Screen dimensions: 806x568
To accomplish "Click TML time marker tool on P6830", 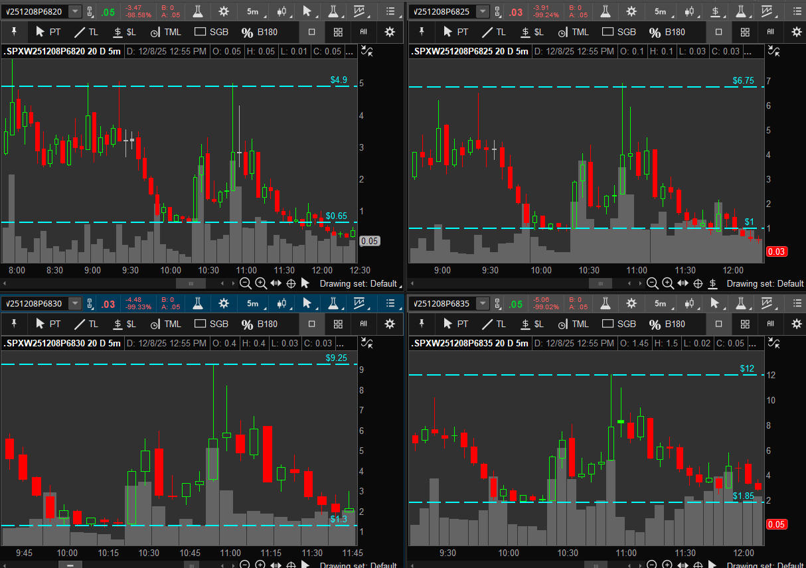I will tap(165, 324).
